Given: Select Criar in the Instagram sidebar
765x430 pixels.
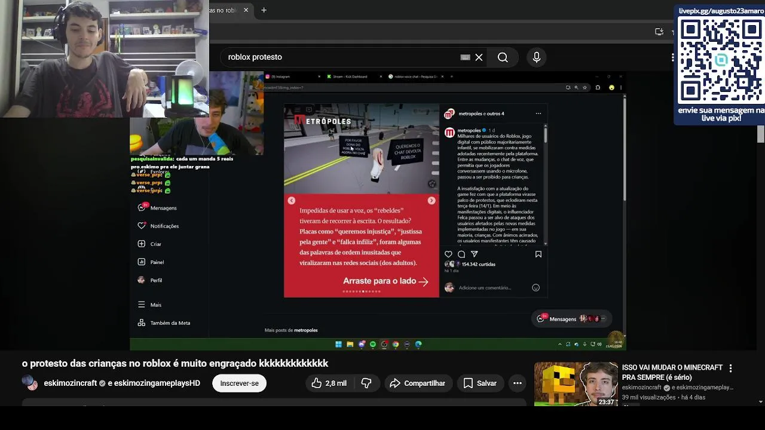Looking at the screenshot, I should click(149, 244).
